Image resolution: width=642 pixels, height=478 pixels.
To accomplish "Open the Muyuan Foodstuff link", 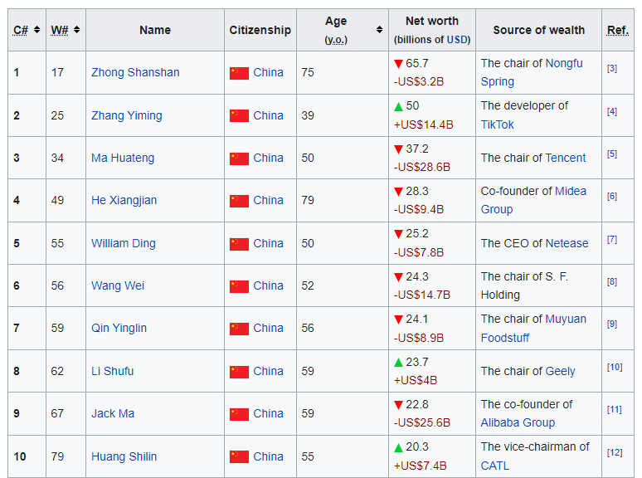I will (566, 319).
